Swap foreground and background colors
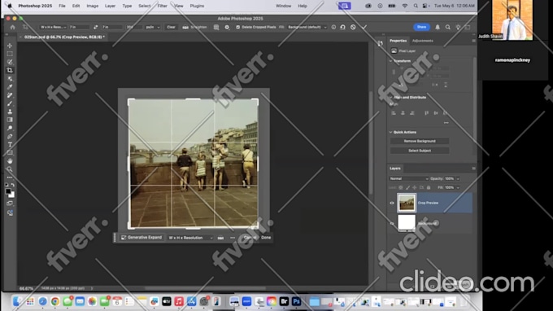 (x=13, y=185)
